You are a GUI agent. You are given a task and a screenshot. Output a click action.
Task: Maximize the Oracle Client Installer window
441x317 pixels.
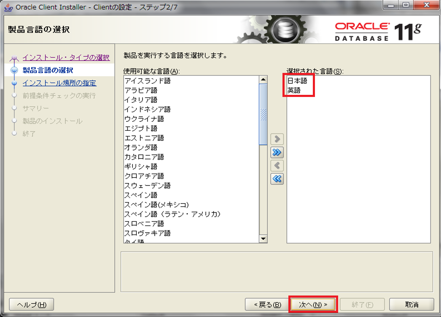pyautogui.click(x=406, y=5)
